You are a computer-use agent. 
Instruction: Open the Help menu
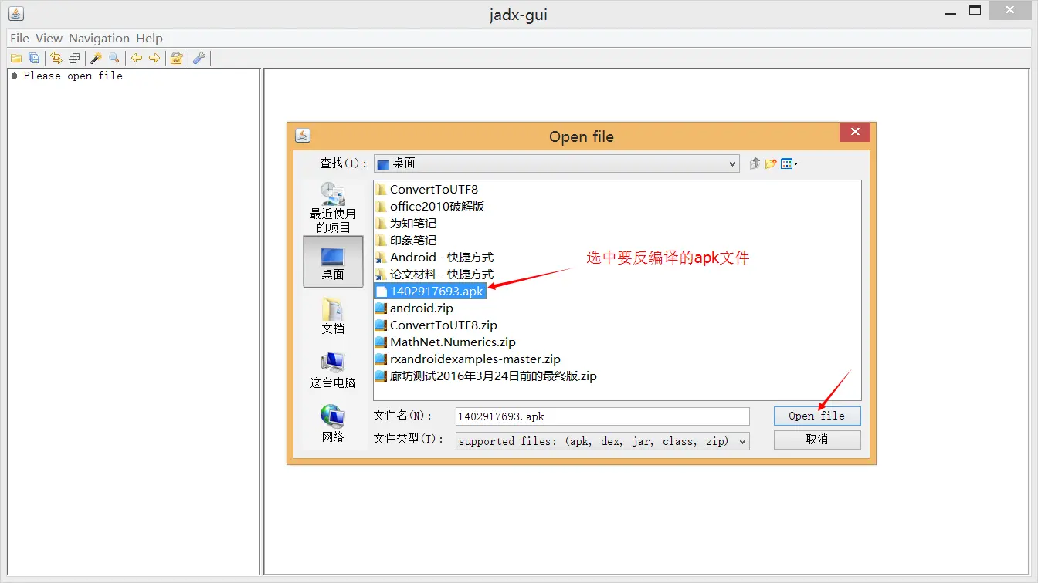pyautogui.click(x=149, y=38)
